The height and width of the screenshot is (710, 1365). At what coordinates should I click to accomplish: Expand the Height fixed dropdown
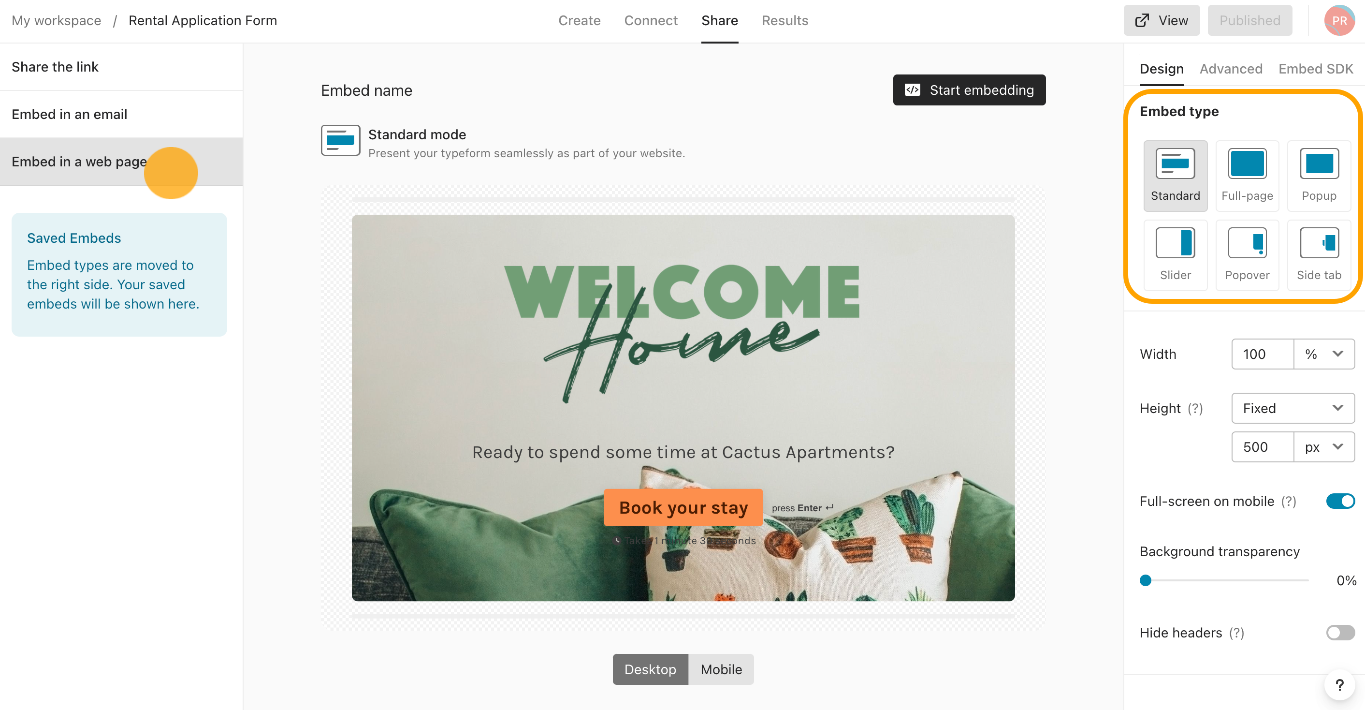pos(1292,407)
